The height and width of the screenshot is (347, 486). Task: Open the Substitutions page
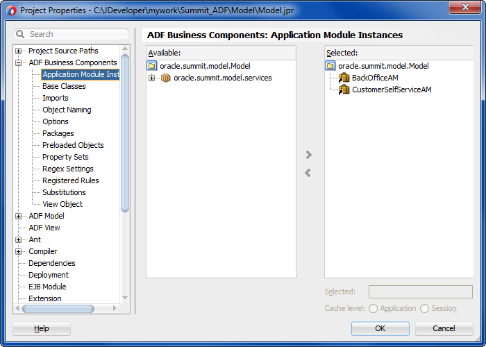pyautogui.click(x=64, y=192)
